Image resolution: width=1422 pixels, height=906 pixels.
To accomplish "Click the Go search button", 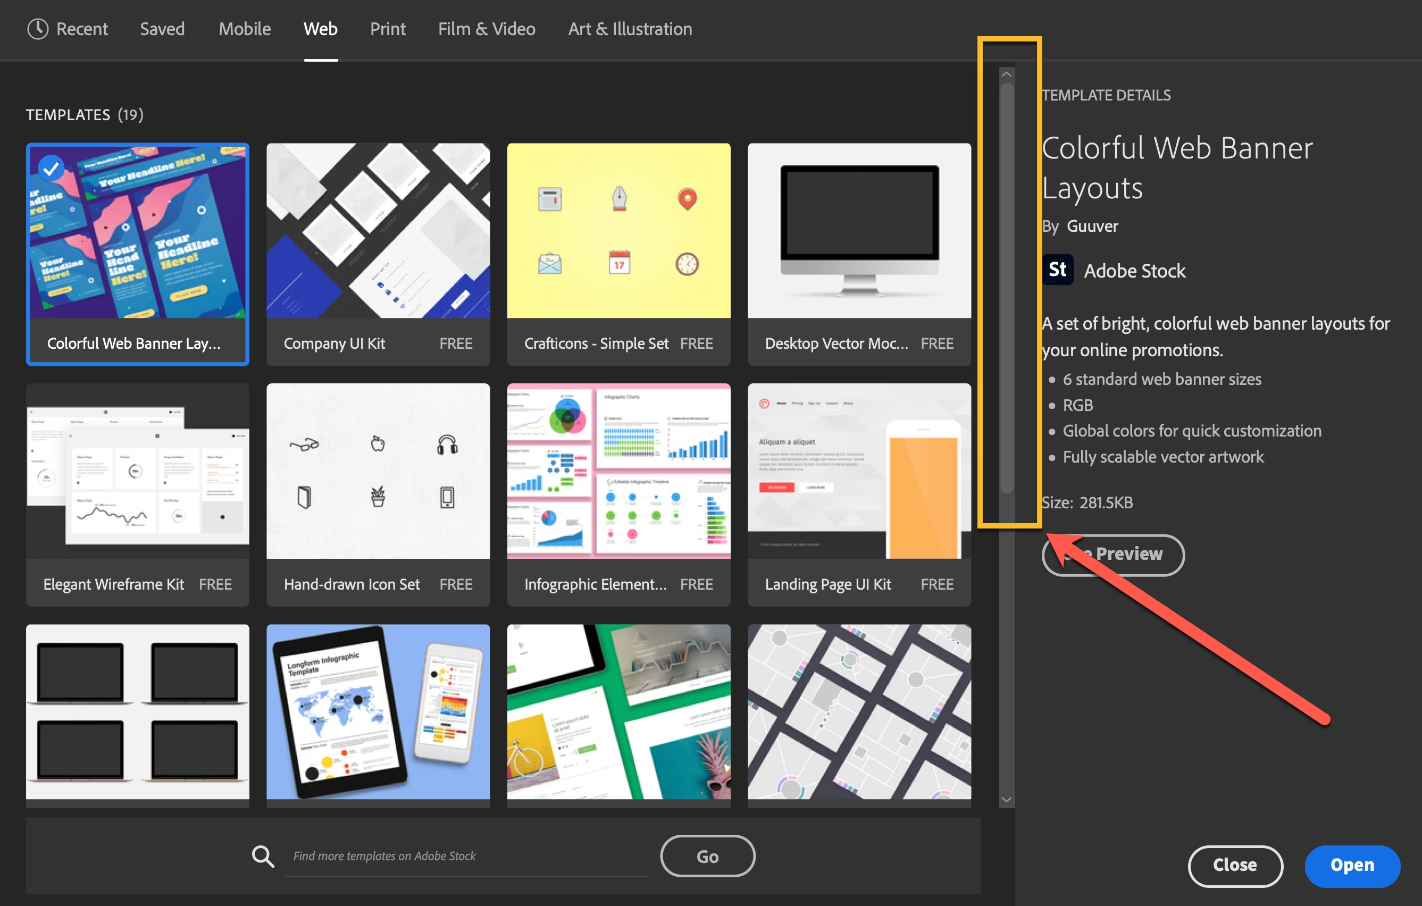I will pyautogui.click(x=707, y=856).
